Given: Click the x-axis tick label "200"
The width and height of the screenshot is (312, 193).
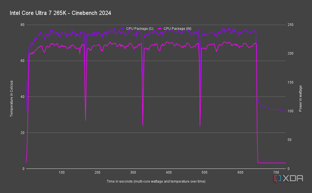Looking at the screenshot, I should [97, 172].
